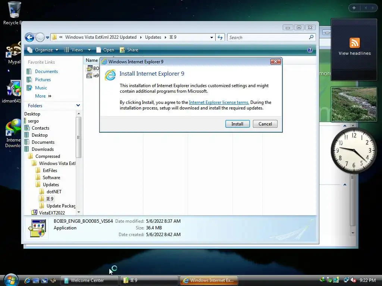Click the muted volume tray icon
Screen dimensions: 382x286
click(353, 280)
